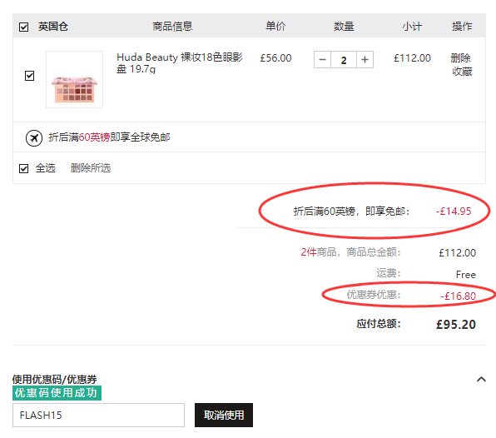Click the 优惠券优惠 -£16.80 discount line
The image size is (496, 438).
(411, 296)
